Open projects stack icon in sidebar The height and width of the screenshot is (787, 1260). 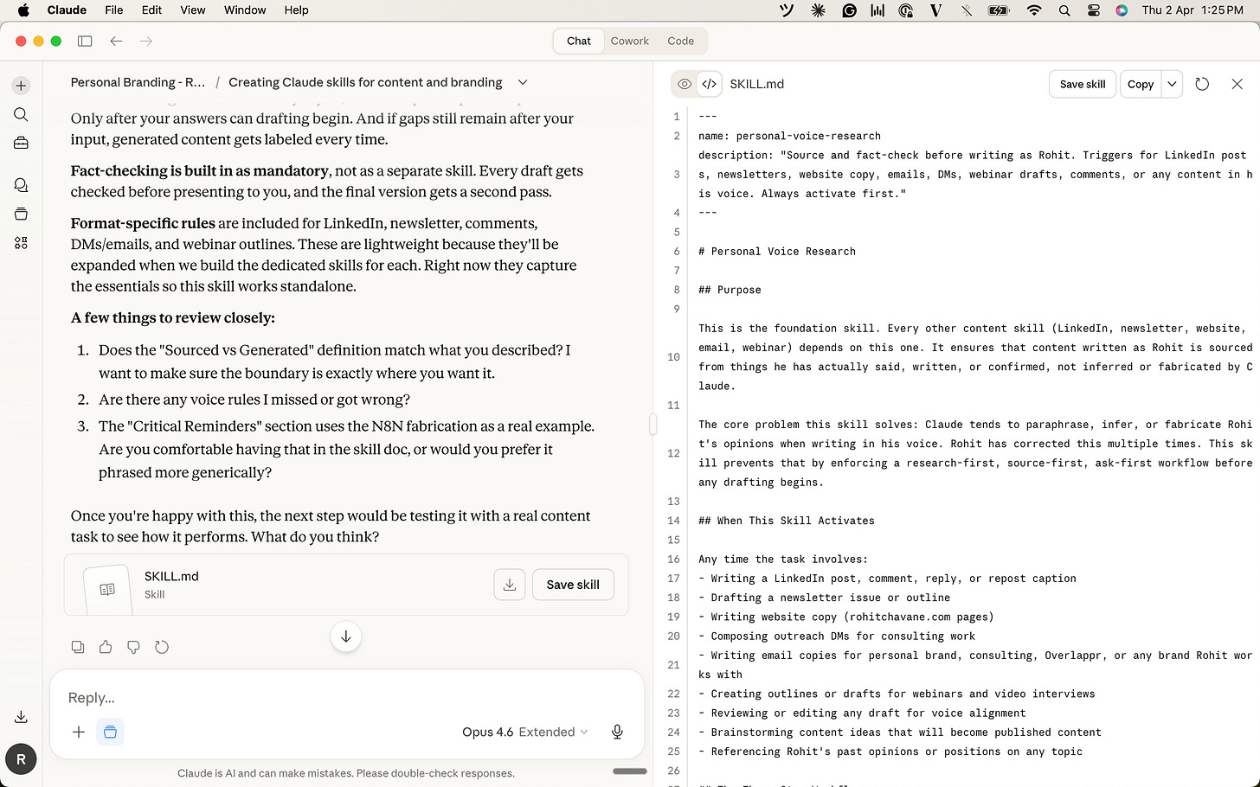21,214
